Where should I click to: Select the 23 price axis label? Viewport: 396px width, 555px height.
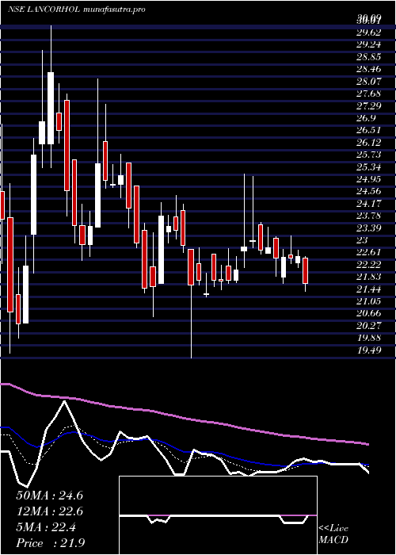click(363, 240)
